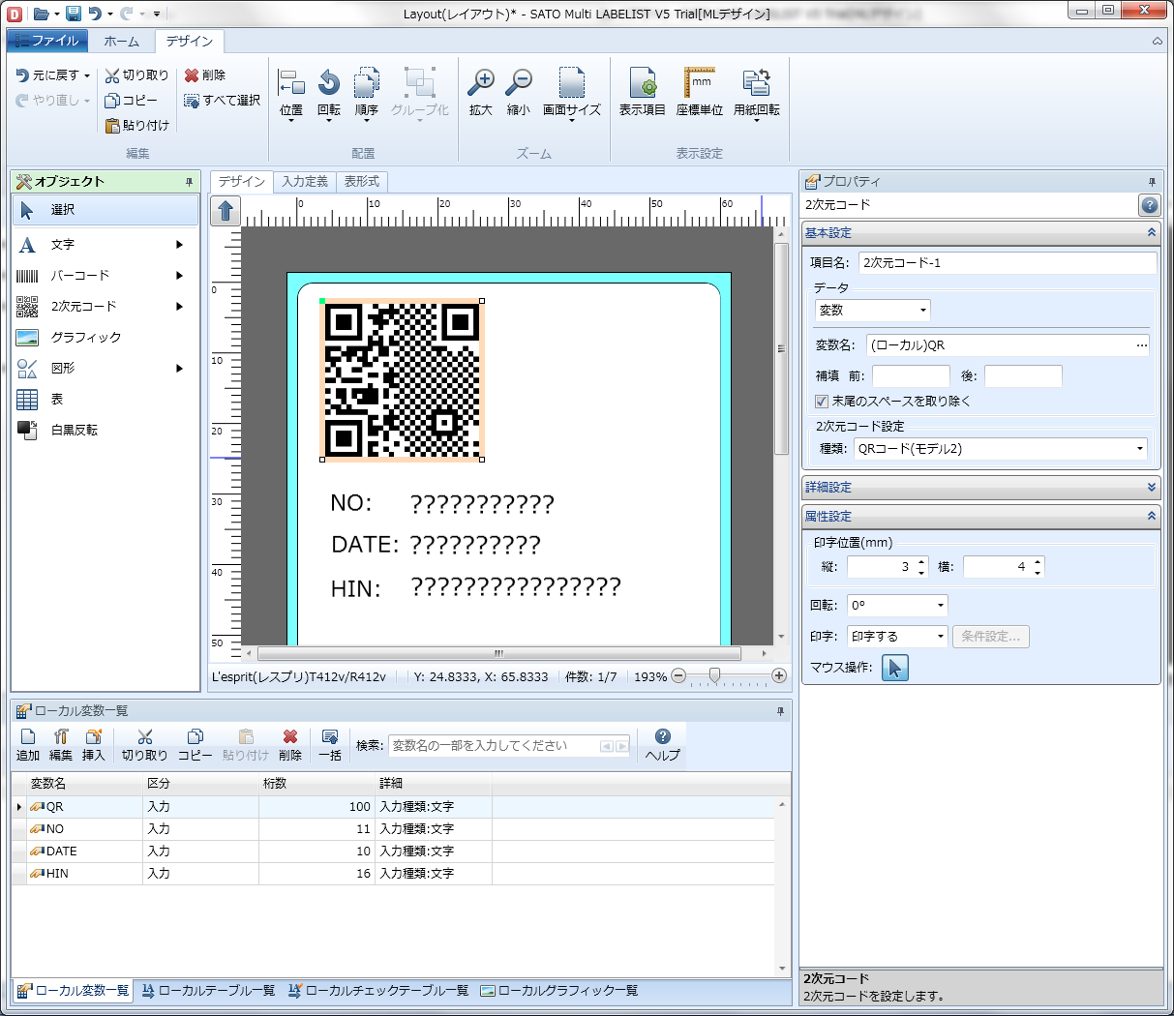Screen dimensions: 1174x1016
Task: Open the 座標単位 ruler unit icon
Action: 699,92
